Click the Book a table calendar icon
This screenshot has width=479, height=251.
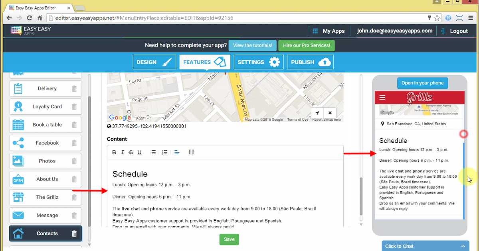pos(18,125)
